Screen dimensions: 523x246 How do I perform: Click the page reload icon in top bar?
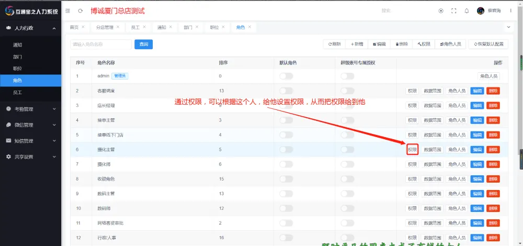[80, 10]
